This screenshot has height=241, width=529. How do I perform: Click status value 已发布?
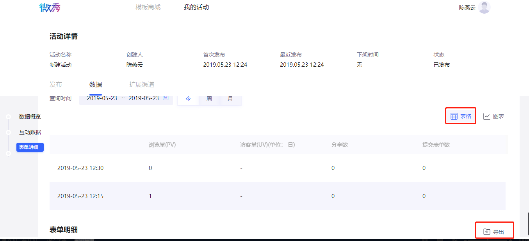click(442, 65)
